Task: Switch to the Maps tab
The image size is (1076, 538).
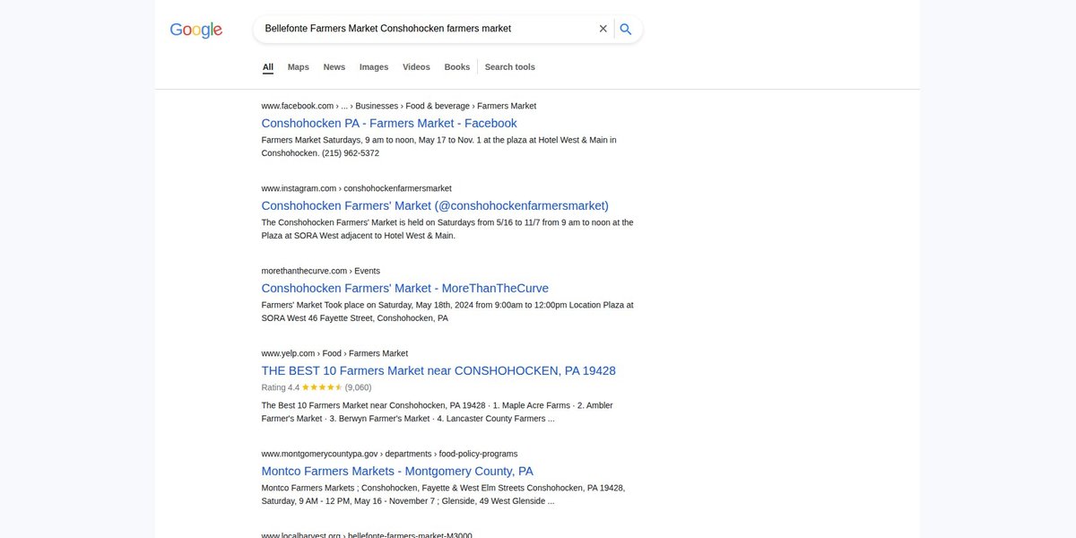Action: pos(299,67)
